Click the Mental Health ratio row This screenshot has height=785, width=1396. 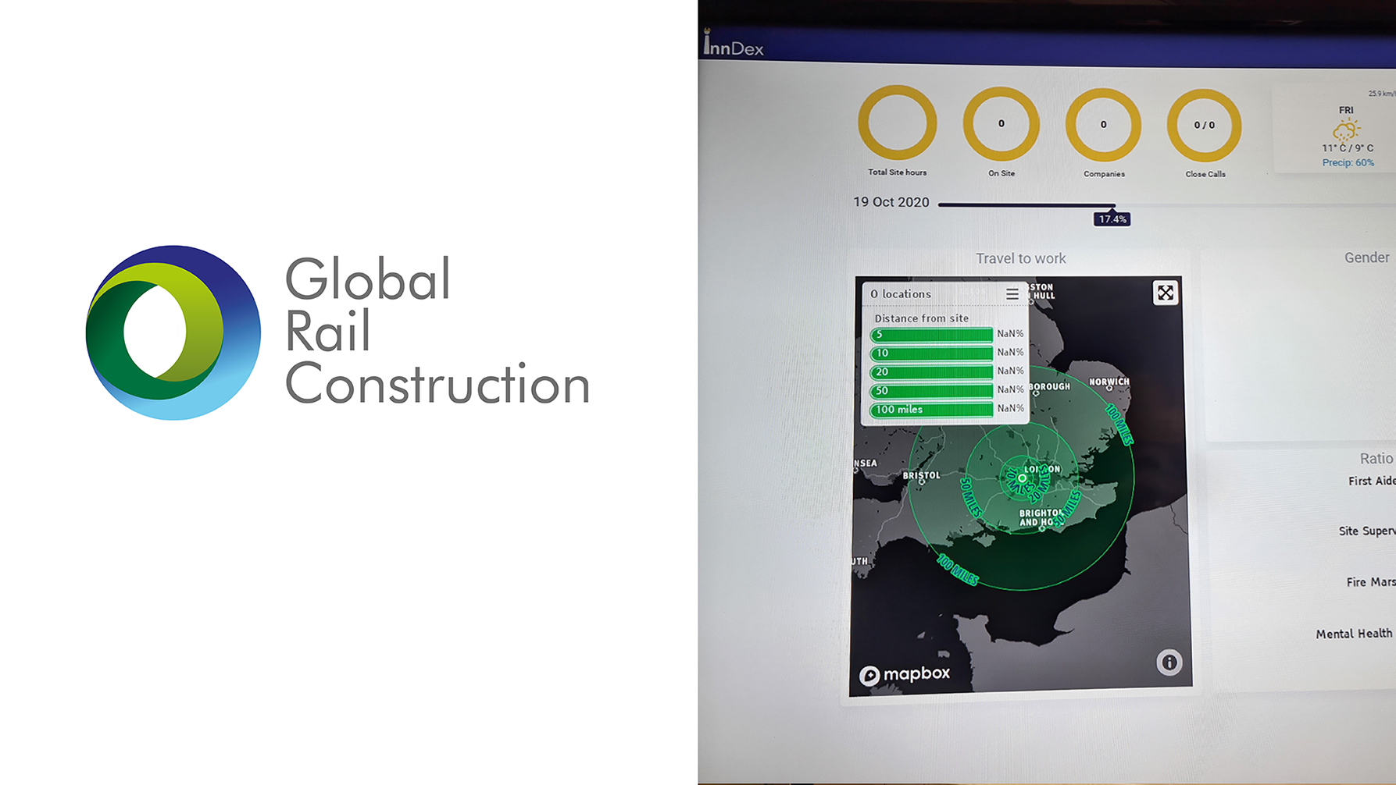point(1354,634)
